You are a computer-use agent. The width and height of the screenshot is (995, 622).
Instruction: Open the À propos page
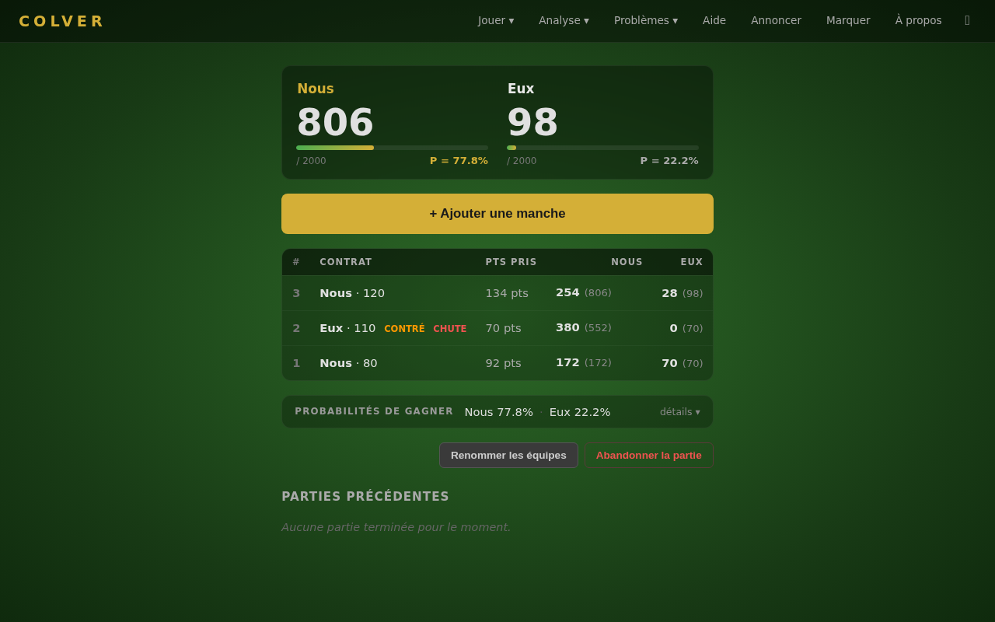pos(918,20)
